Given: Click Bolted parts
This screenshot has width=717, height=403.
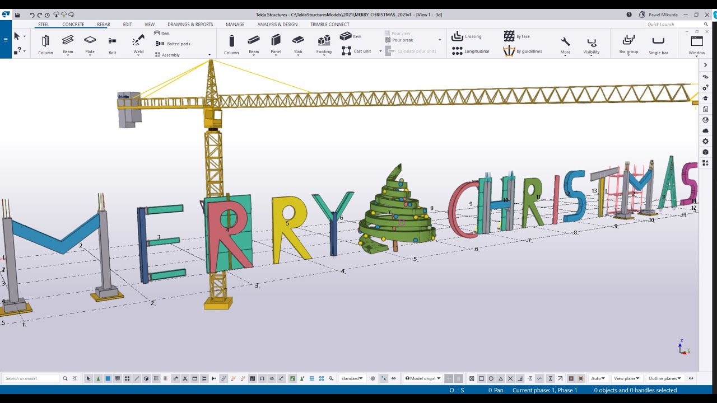Looking at the screenshot, I should click(173, 44).
